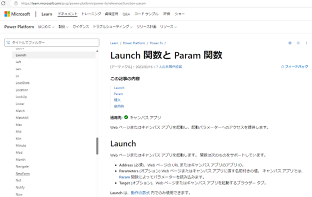Select the コード サンプル tab
The height and width of the screenshot is (197, 312).
(x=146, y=13)
